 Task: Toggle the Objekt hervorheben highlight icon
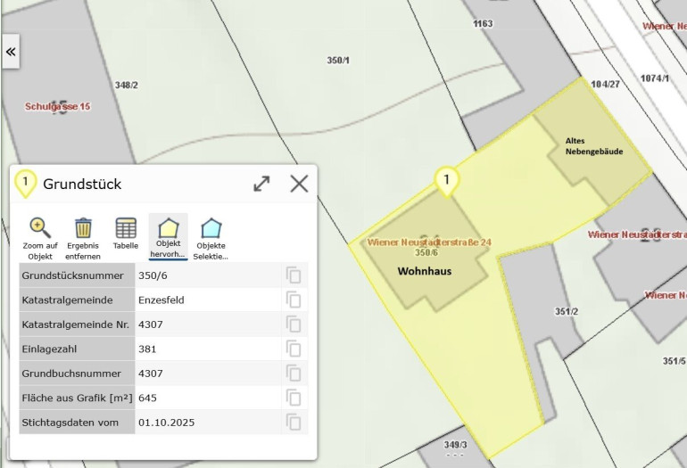click(x=168, y=229)
